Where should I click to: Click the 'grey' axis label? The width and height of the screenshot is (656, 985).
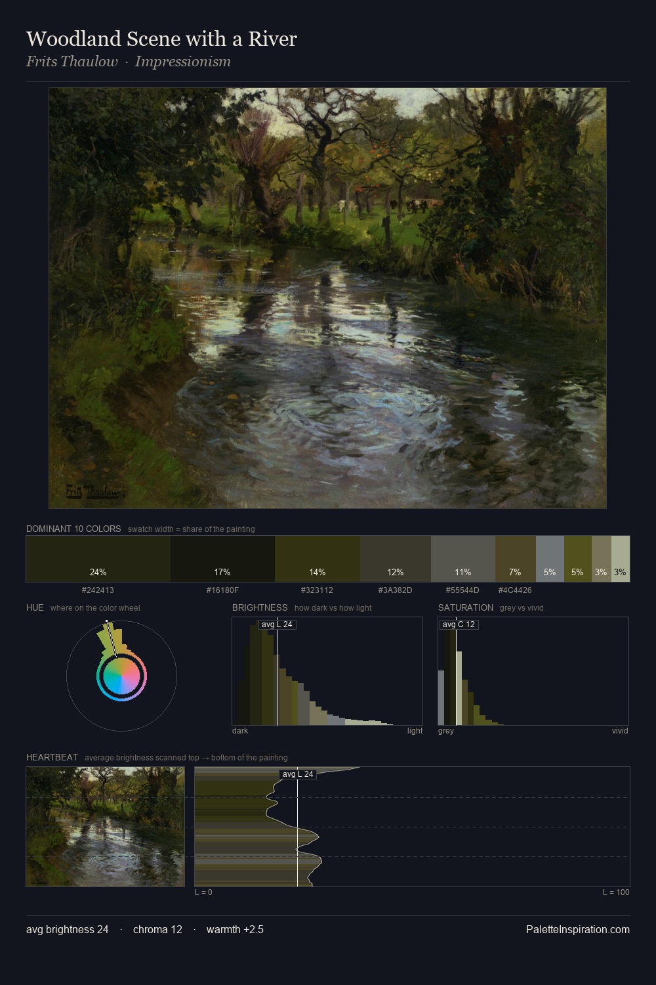pos(446,731)
